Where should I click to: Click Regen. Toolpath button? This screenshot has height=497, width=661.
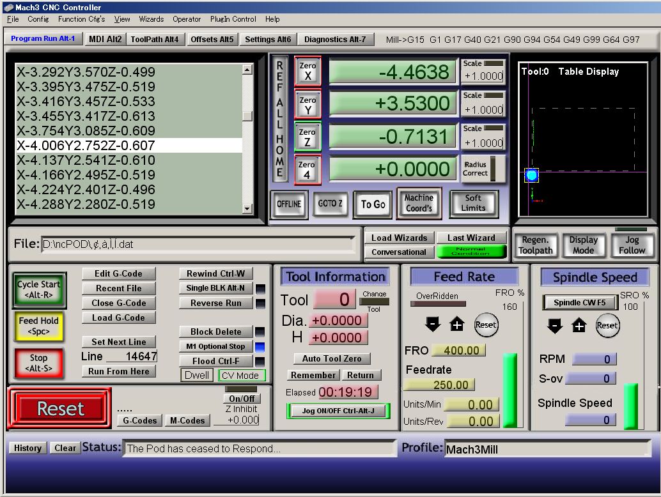tap(535, 245)
